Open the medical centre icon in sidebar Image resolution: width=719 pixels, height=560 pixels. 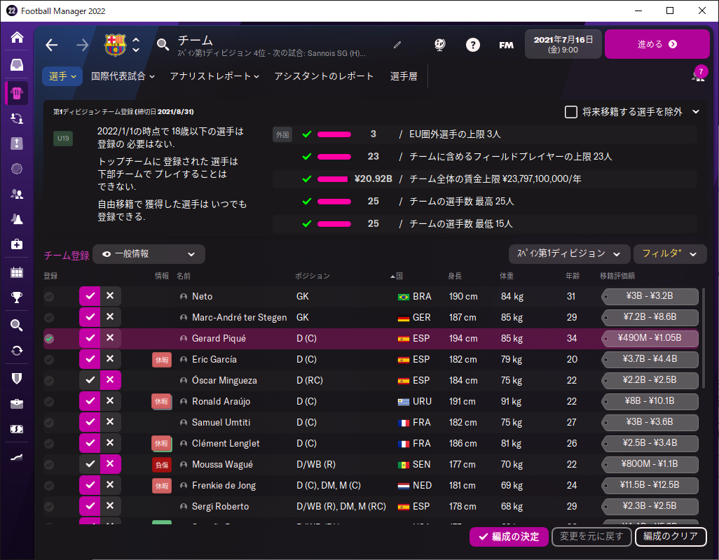coord(17,244)
